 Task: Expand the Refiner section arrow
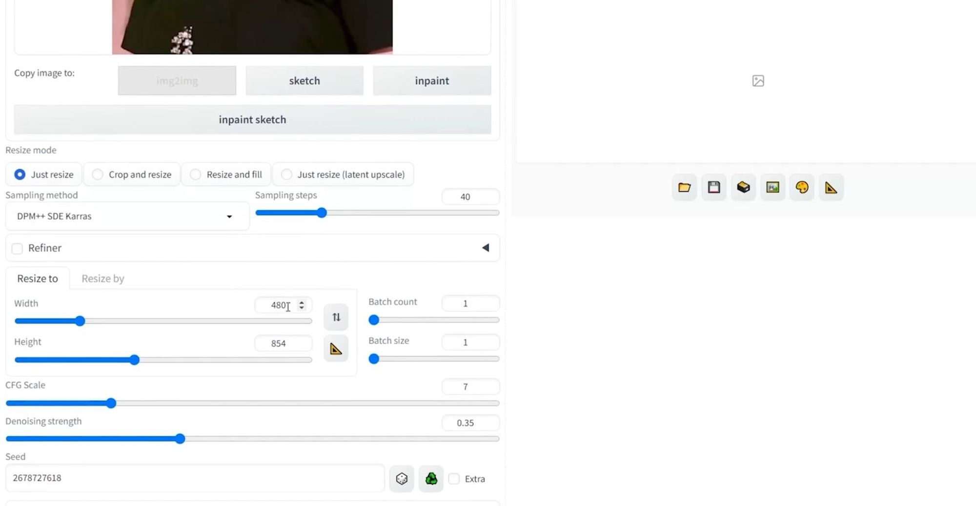coord(486,248)
